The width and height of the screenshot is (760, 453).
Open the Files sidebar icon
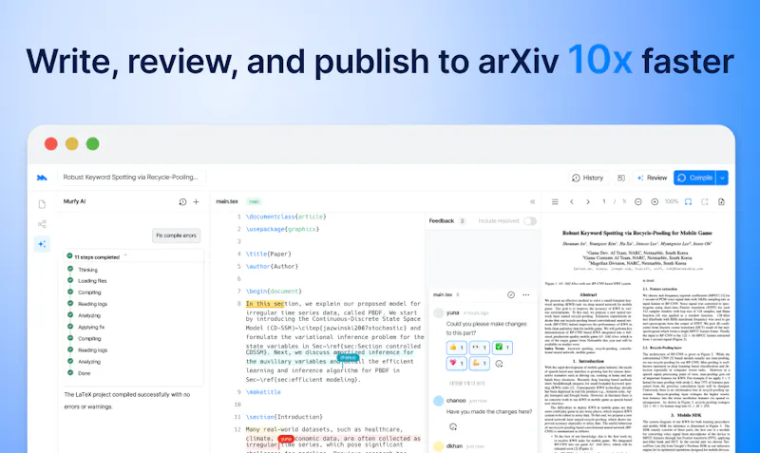pos(42,204)
